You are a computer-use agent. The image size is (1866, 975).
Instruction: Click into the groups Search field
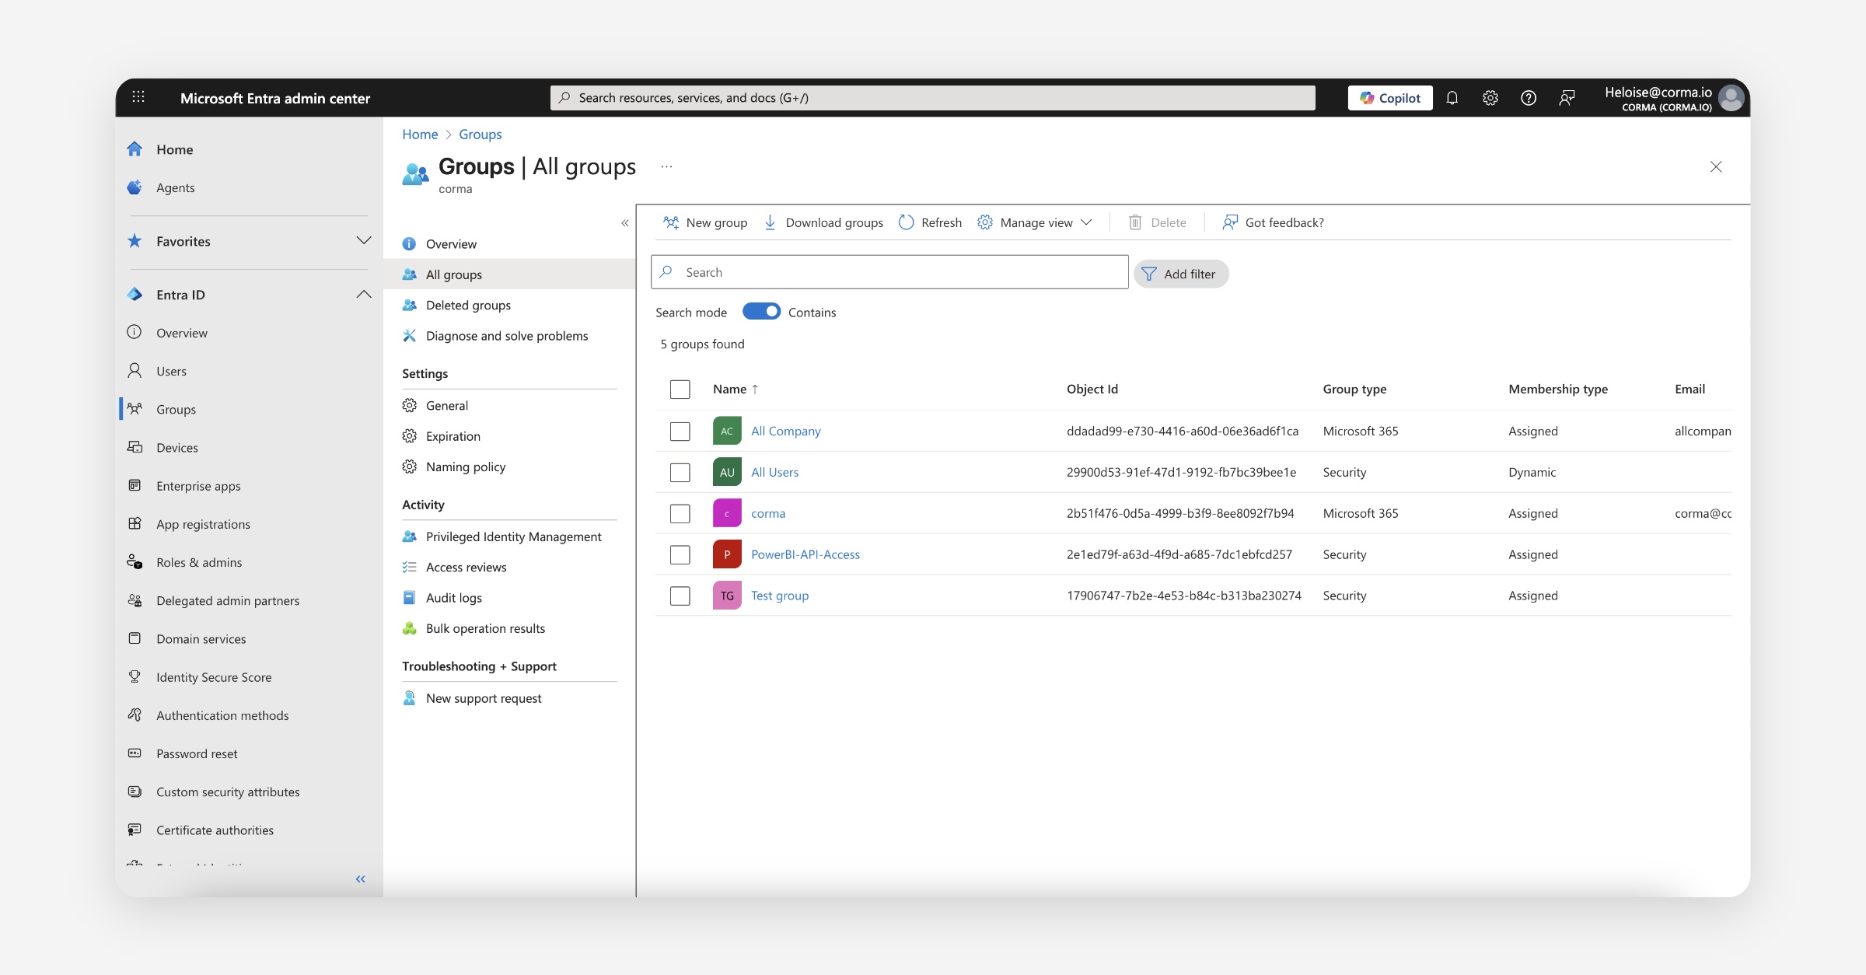point(894,272)
